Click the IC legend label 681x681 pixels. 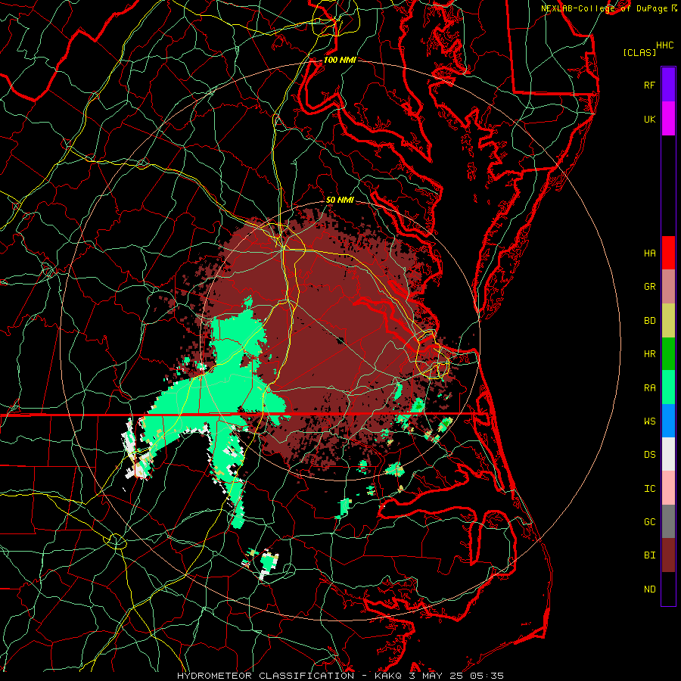(649, 489)
